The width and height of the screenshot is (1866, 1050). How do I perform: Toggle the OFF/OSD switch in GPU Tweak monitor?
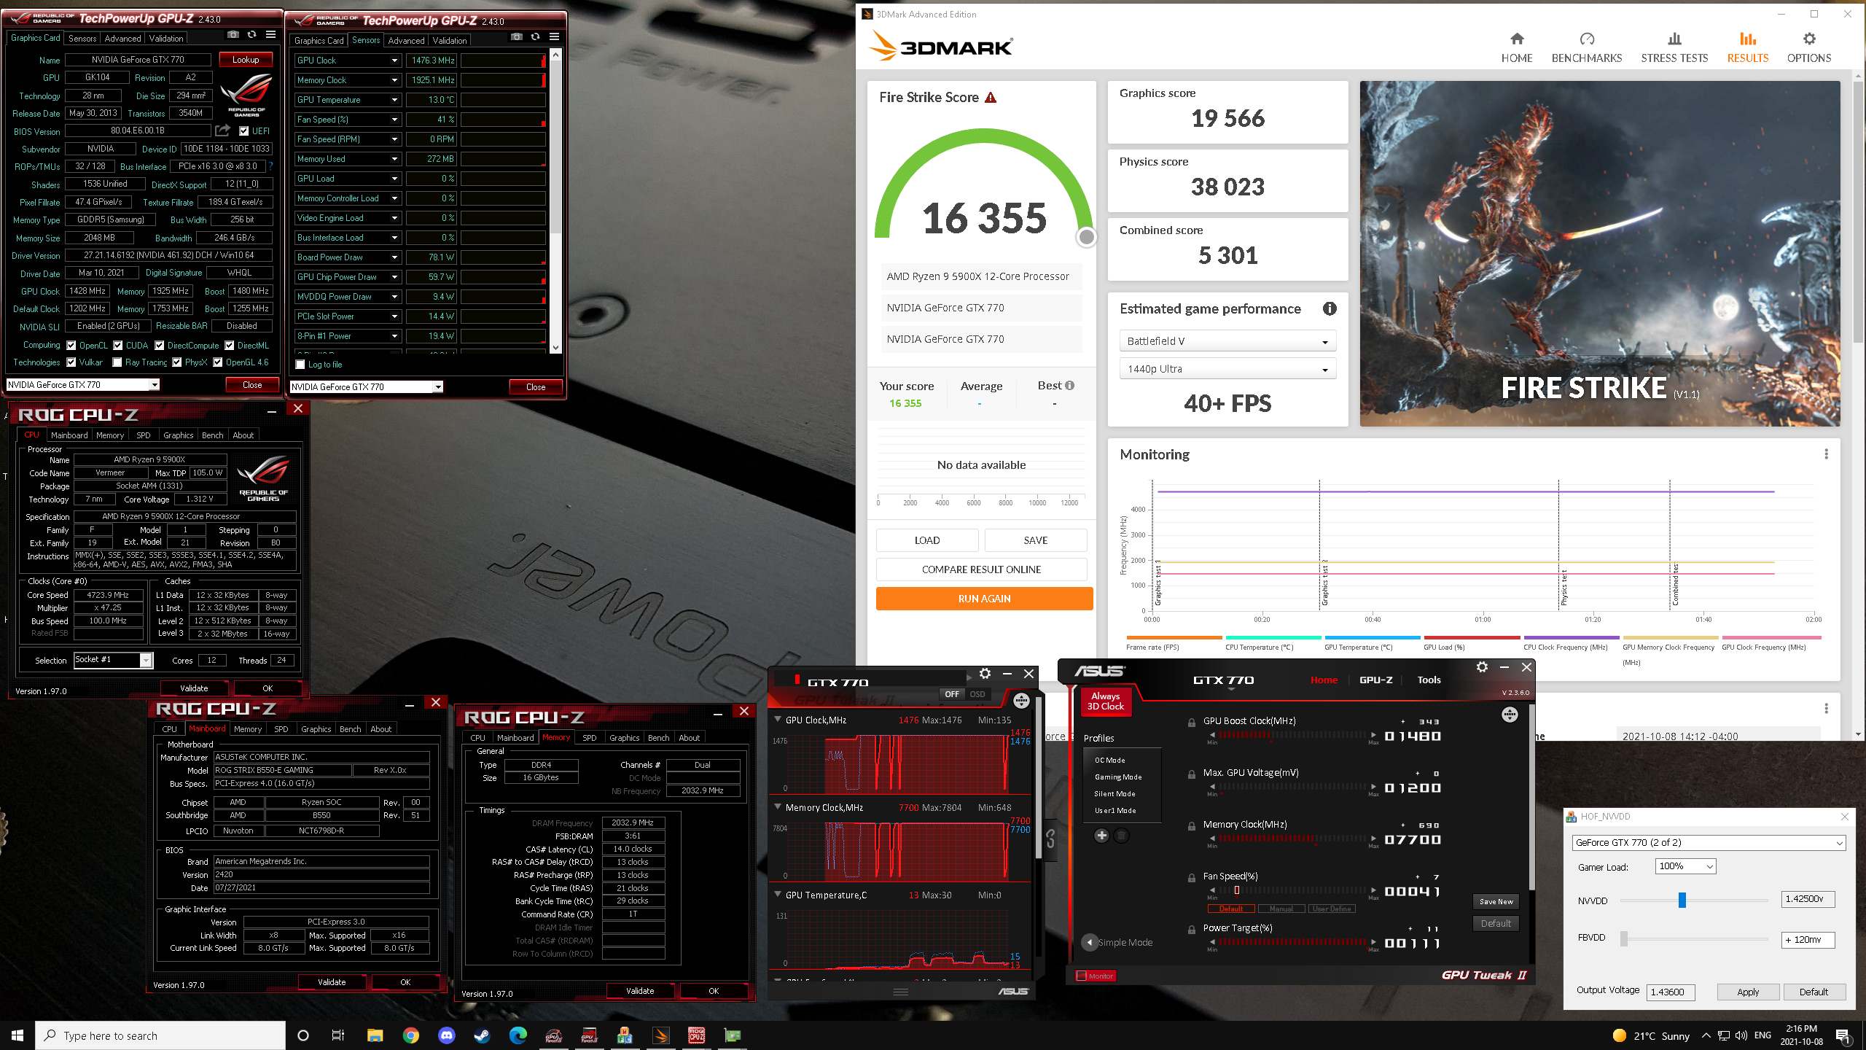pos(964,694)
